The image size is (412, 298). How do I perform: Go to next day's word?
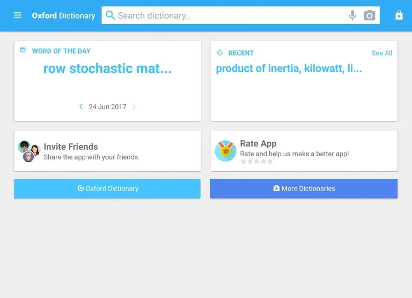134,106
